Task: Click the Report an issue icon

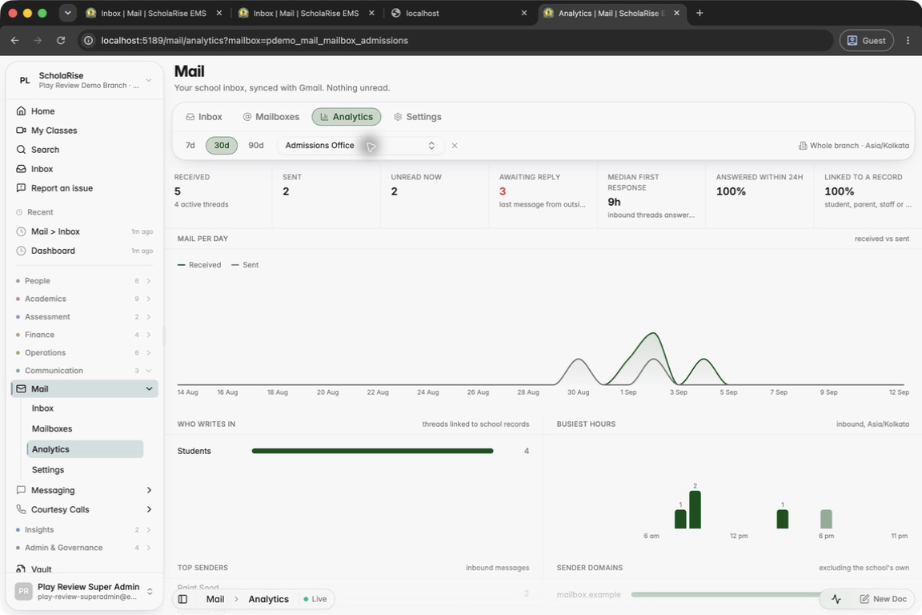Action: (x=21, y=187)
